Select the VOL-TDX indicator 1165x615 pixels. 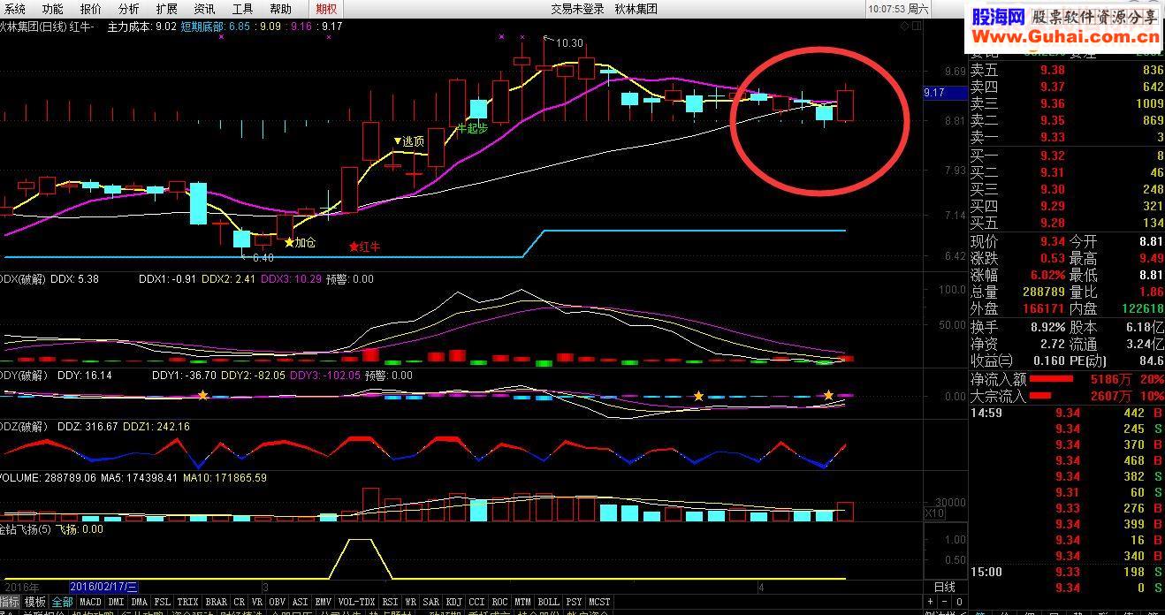tap(357, 603)
